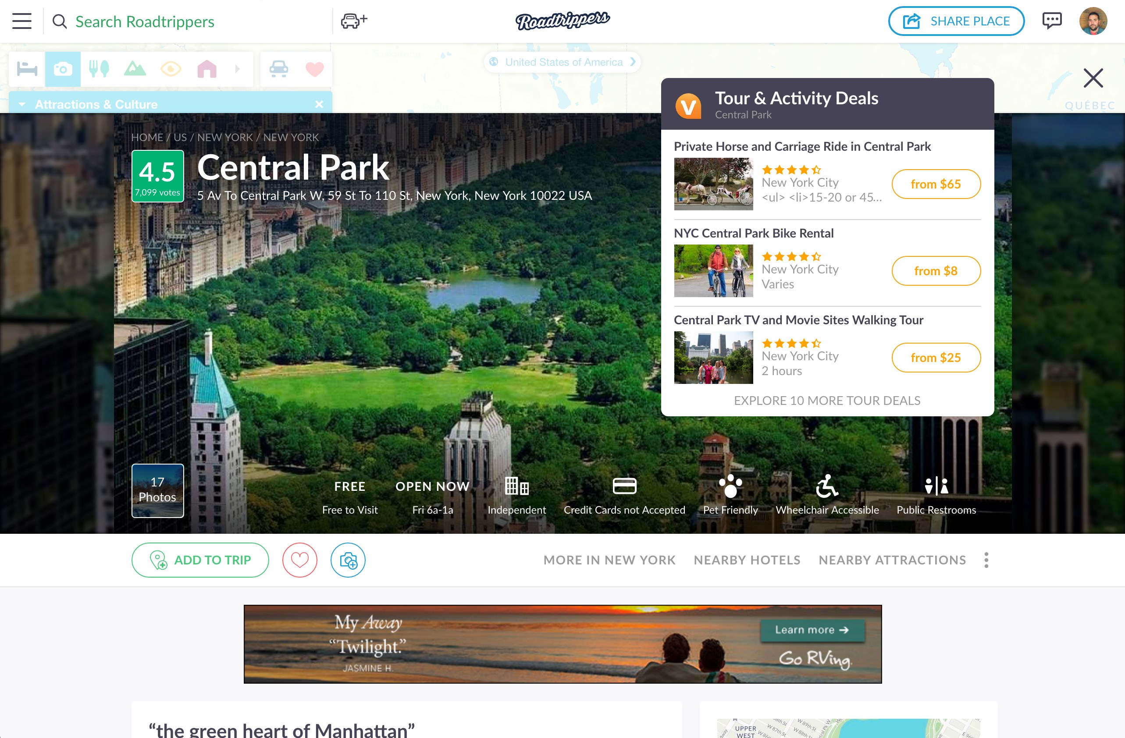Toggle the hotels bed category filter
The width and height of the screenshot is (1125, 738).
pyautogui.click(x=27, y=69)
